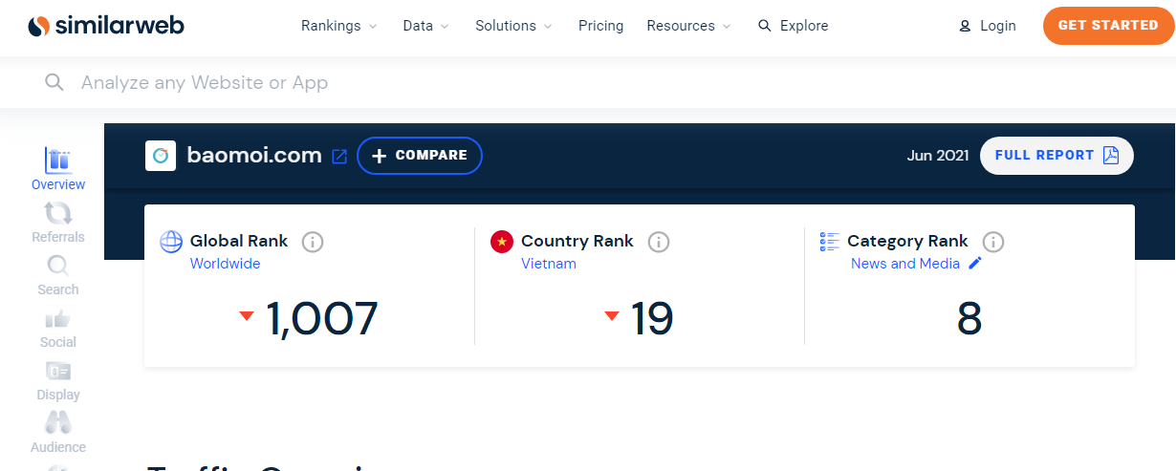
Task: Open the Pricing page
Action: pyautogui.click(x=600, y=26)
